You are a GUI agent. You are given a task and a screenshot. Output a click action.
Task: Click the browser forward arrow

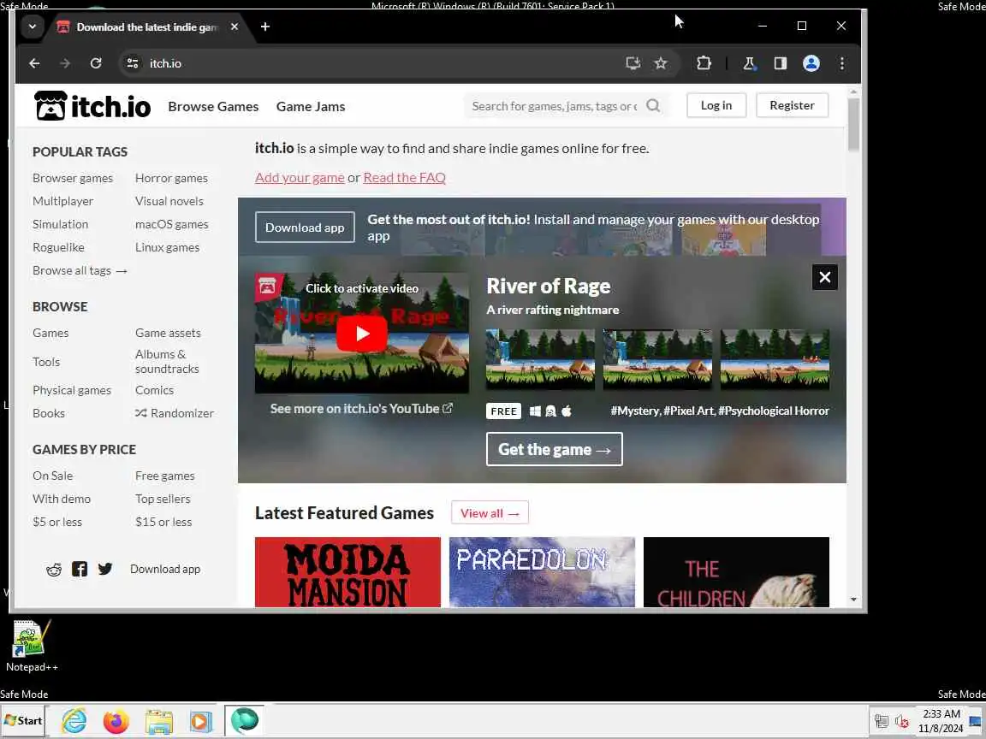tap(65, 63)
